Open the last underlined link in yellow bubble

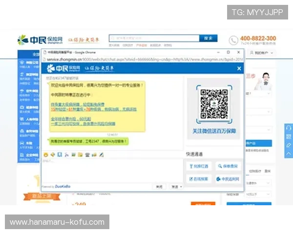pyautogui.click(x=83, y=124)
